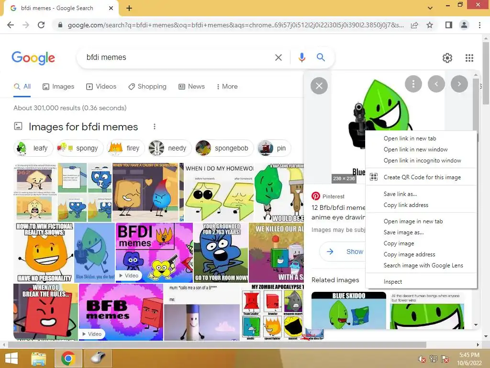Open the Windows Start button

[11, 358]
